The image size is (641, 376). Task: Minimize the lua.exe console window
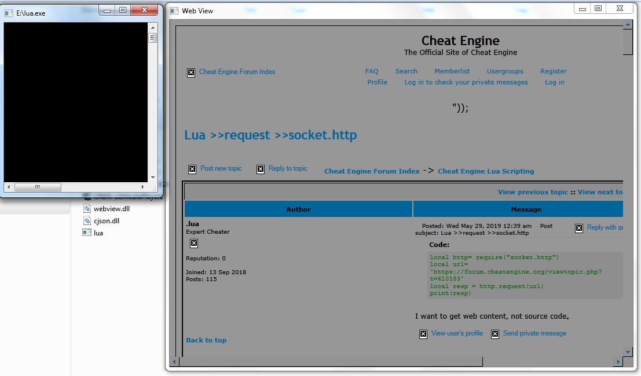107,10
